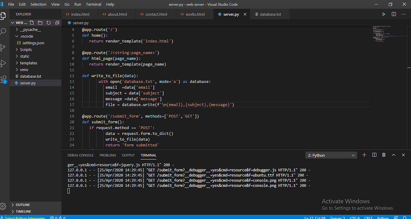This screenshot has width=411, height=219.
Task: Open the Selection menu
Action: coord(38,4)
